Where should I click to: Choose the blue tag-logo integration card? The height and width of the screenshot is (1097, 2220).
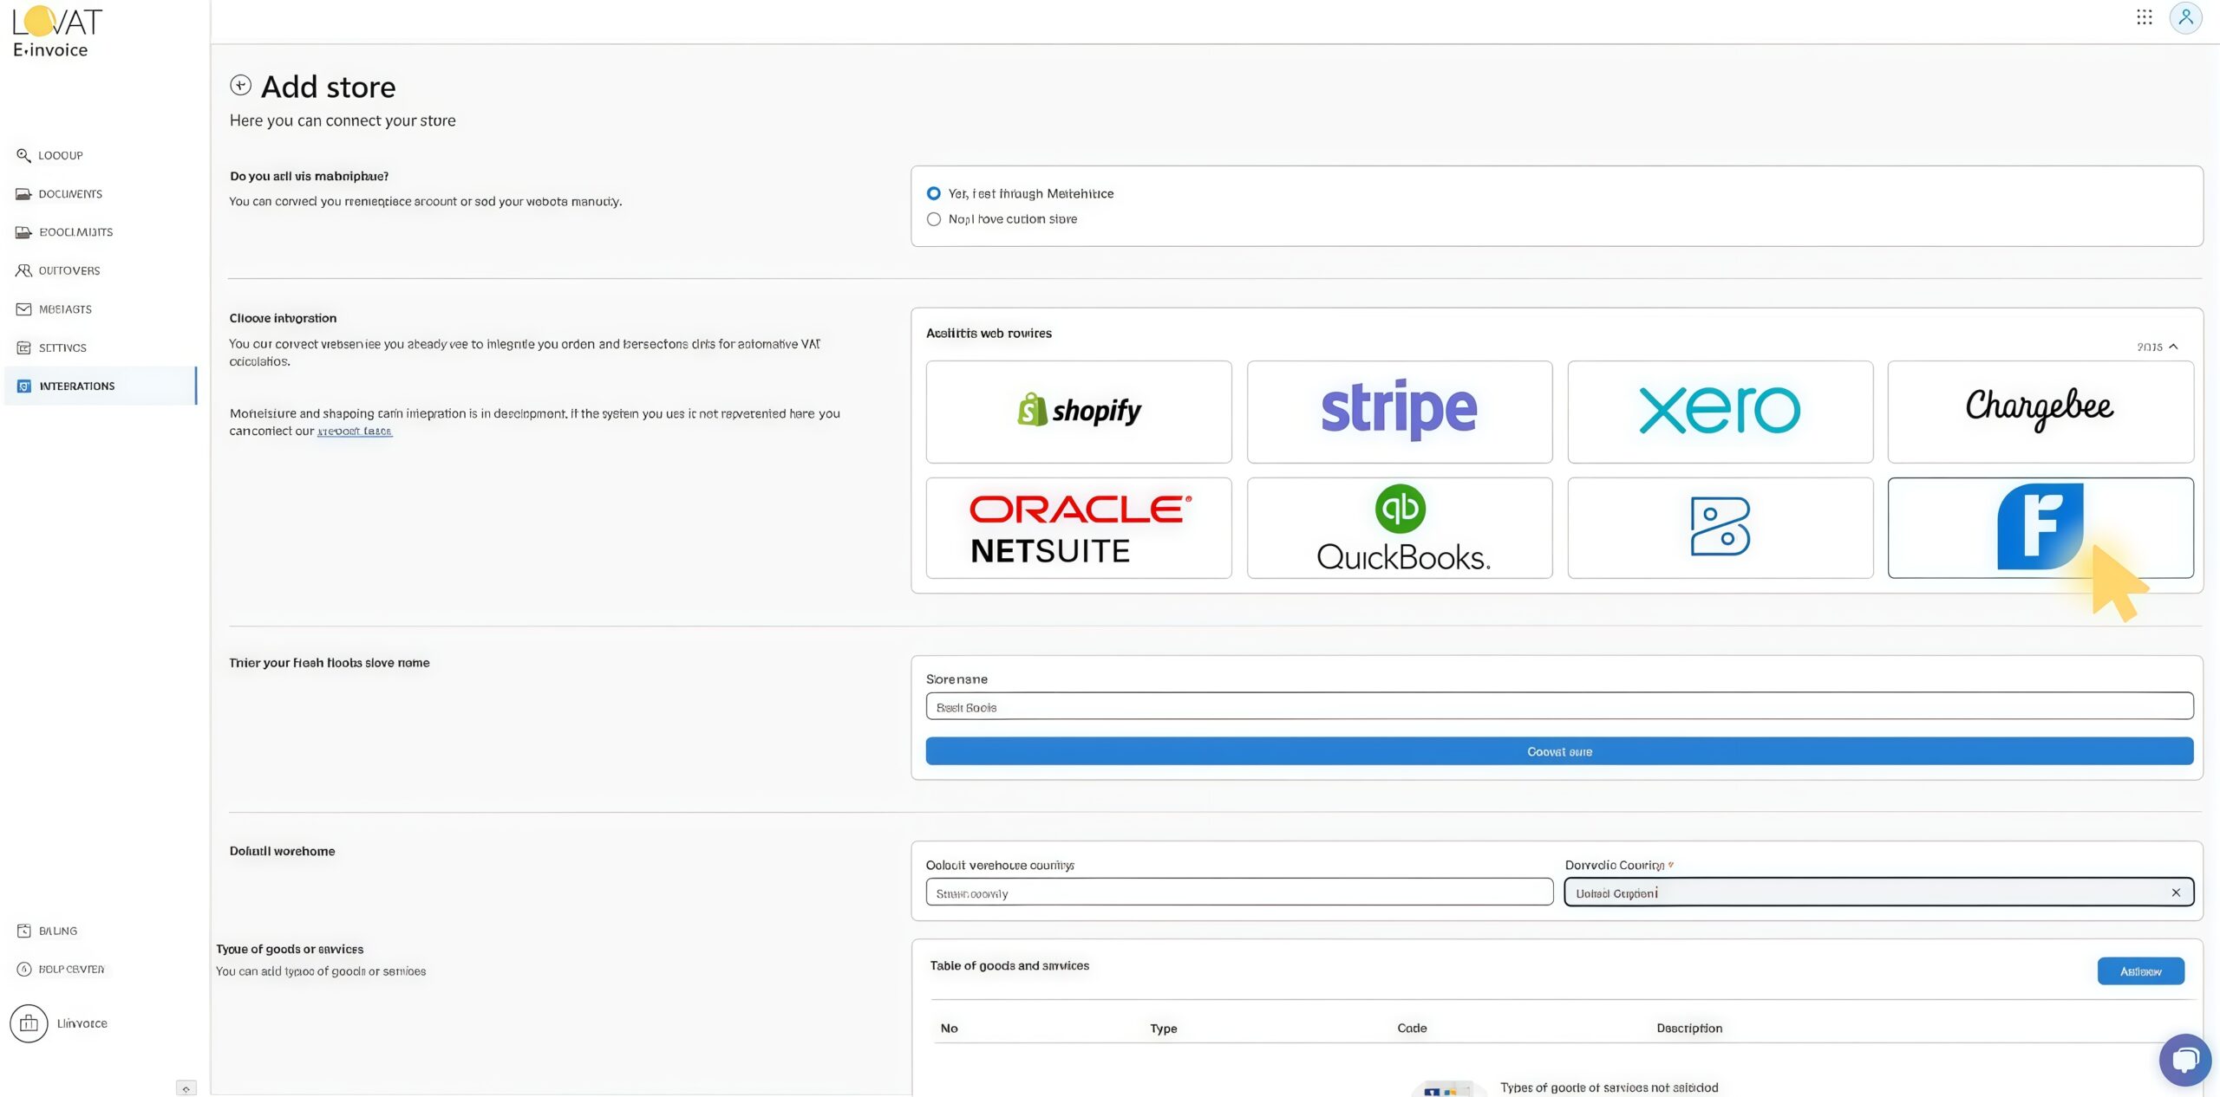click(x=1720, y=528)
